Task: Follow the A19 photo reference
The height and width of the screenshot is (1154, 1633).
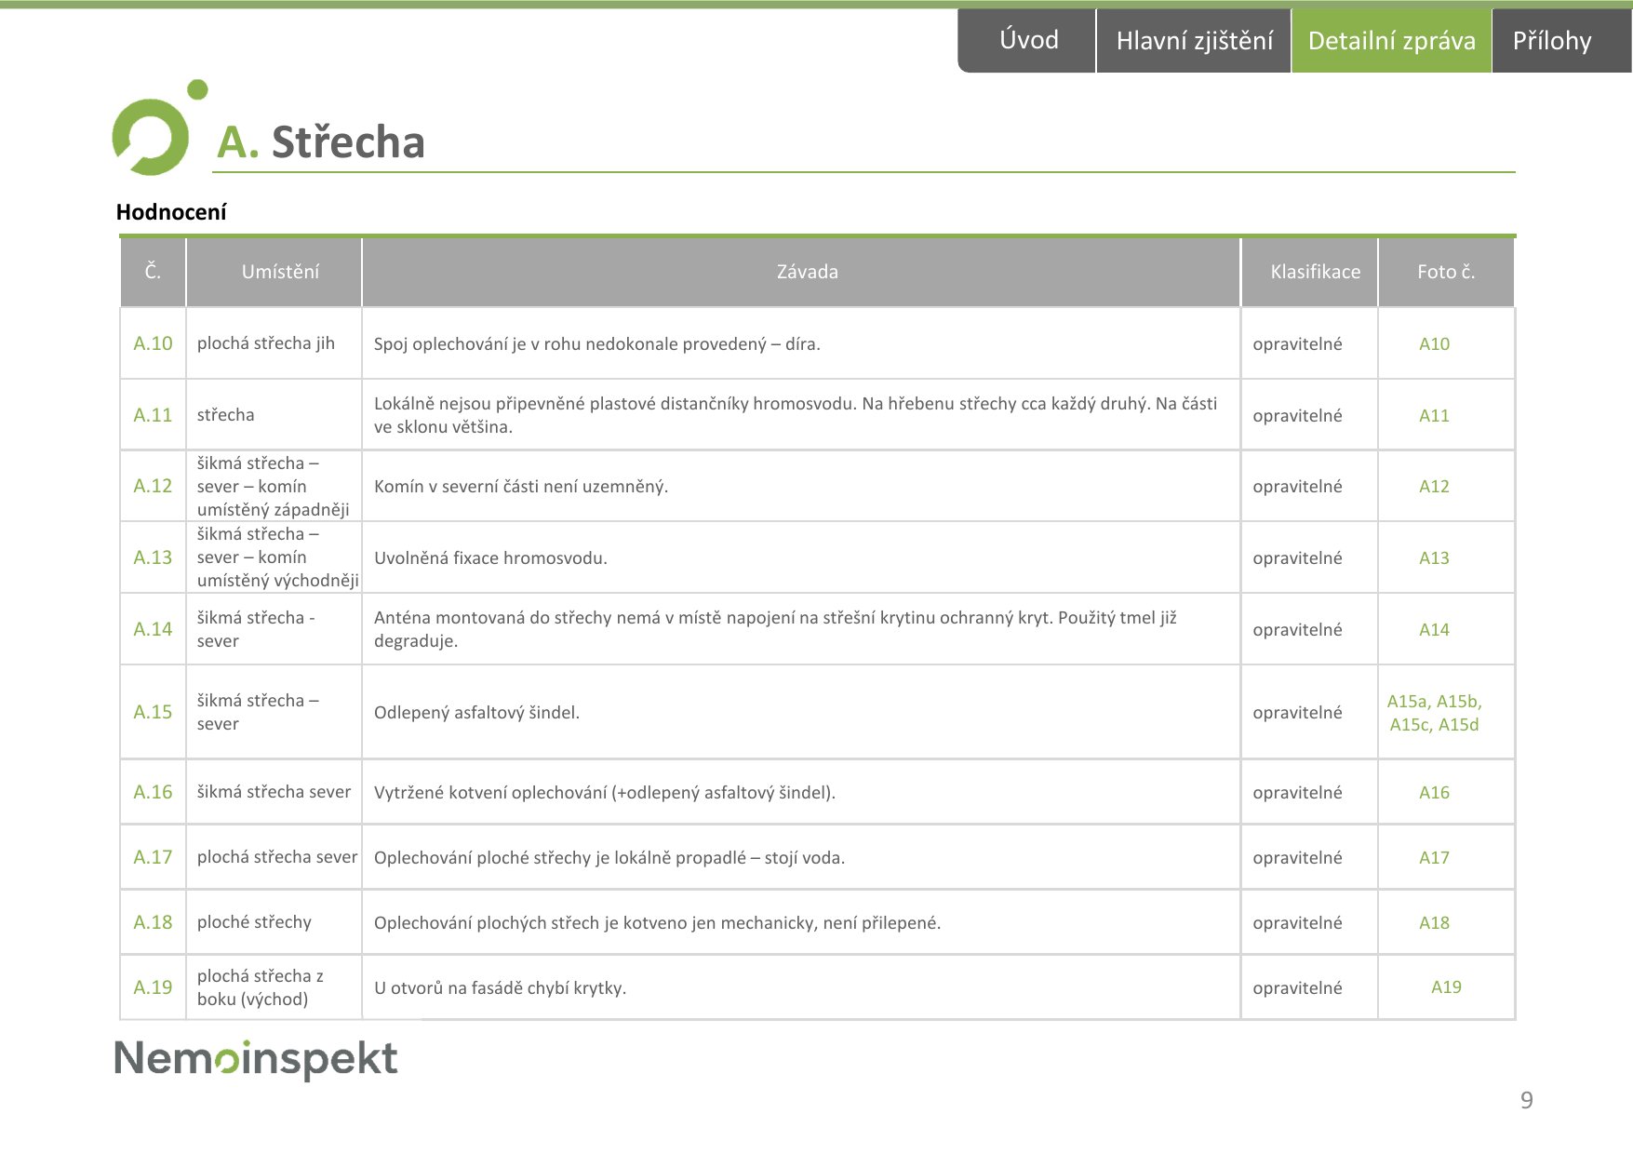Action: point(1446,986)
